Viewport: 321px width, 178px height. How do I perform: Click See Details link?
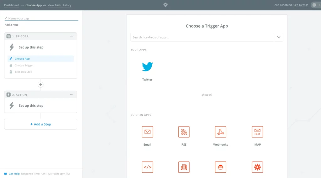pyautogui.click(x=301, y=5)
